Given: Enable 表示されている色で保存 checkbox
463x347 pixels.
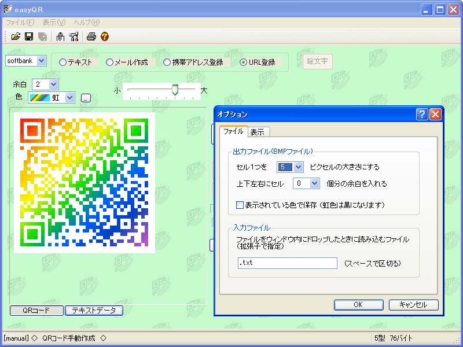Looking at the screenshot, I should (x=240, y=205).
